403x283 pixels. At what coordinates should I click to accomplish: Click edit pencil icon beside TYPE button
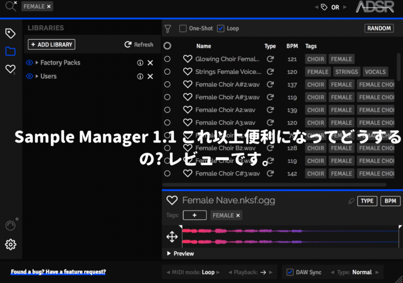pos(351,201)
